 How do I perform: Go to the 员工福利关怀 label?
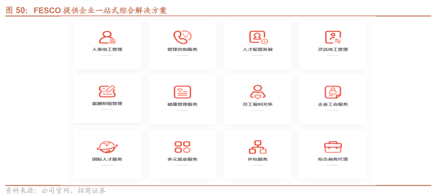click(258, 104)
